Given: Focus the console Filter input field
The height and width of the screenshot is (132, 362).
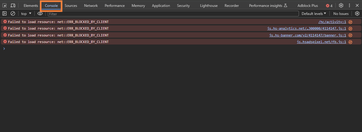Looking at the screenshot, I should tap(173, 14).
